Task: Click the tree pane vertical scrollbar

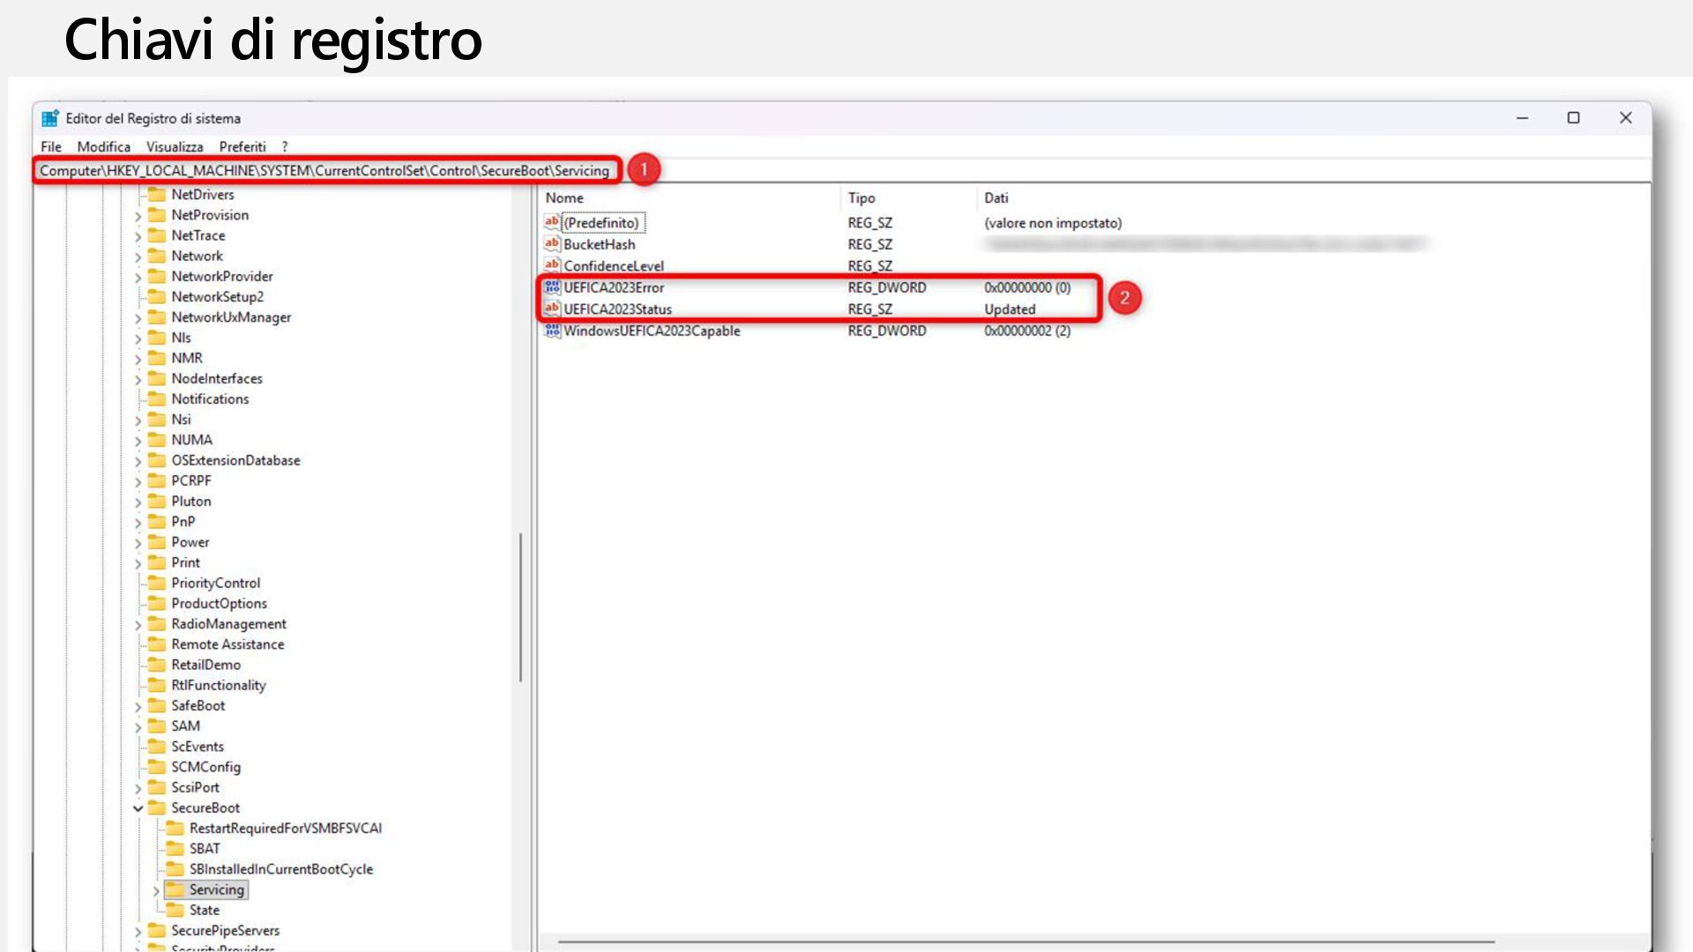Action: [x=520, y=606]
